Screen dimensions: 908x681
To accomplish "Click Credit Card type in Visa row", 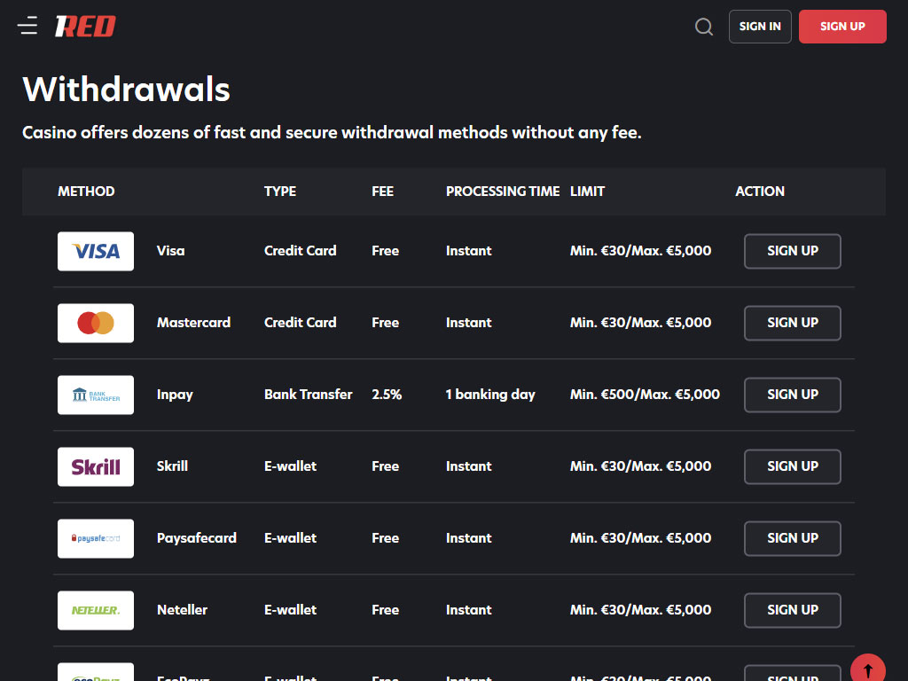I will 300,251.
